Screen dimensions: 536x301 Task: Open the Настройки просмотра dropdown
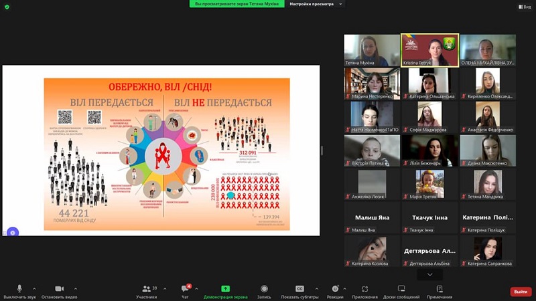tap(316, 4)
